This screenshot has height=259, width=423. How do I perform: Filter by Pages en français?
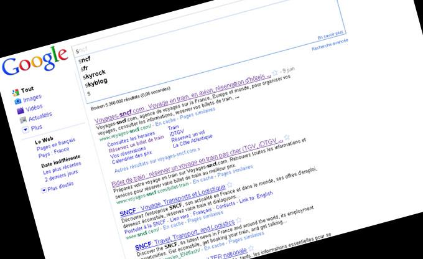point(56,145)
